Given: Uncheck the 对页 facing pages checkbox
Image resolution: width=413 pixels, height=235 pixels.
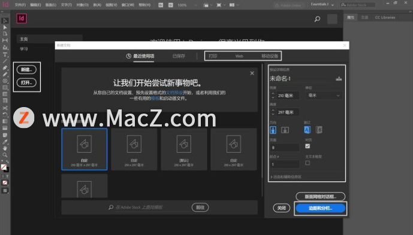Looking at the screenshot, I should (308, 147).
